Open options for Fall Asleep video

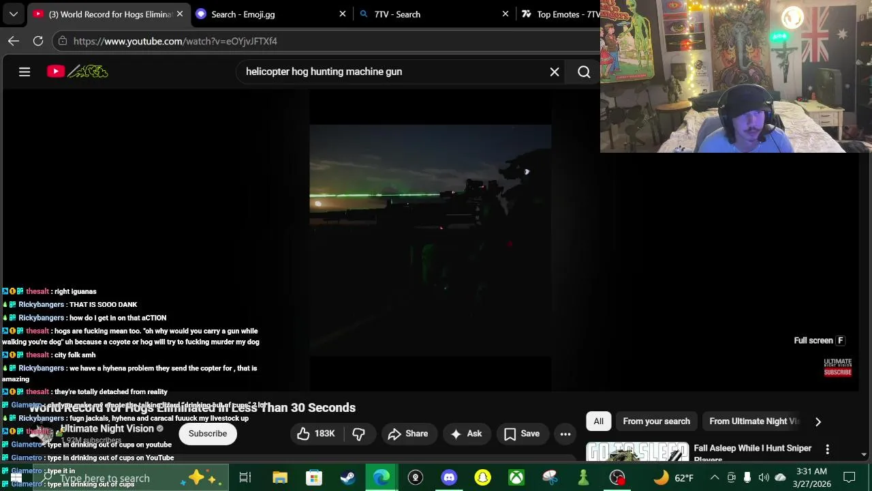pyautogui.click(x=827, y=449)
